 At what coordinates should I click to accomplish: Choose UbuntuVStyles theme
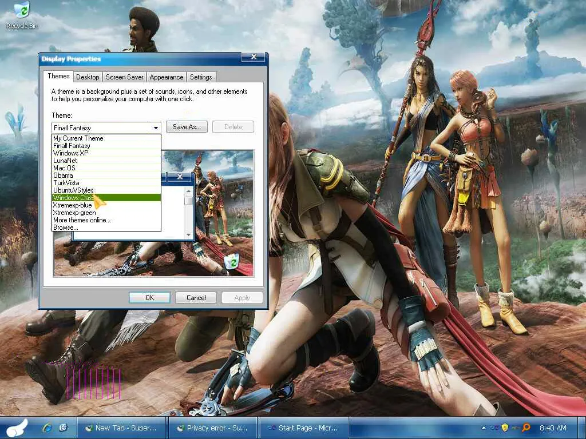106,190
